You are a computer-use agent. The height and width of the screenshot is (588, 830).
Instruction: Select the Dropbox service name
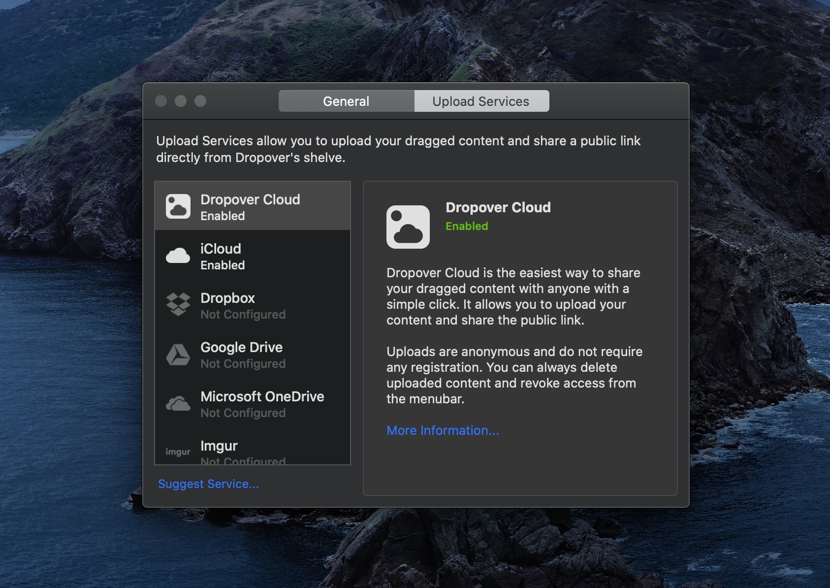pos(227,298)
